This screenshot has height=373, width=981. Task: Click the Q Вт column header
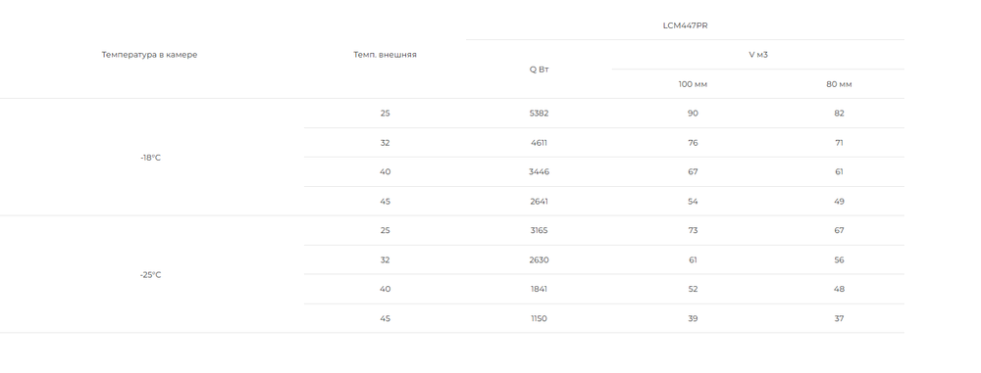[x=539, y=70]
